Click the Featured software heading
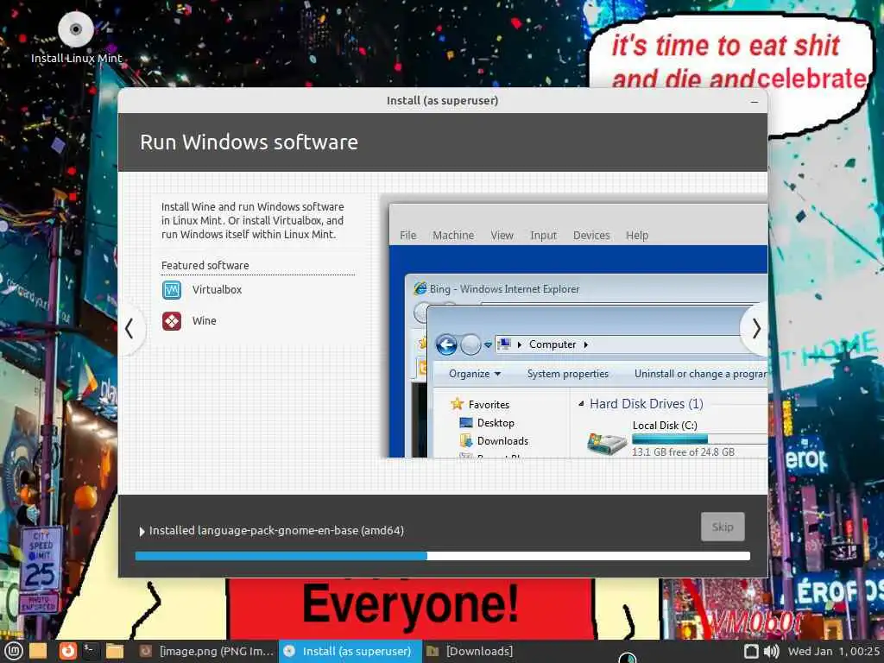 pyautogui.click(x=205, y=265)
